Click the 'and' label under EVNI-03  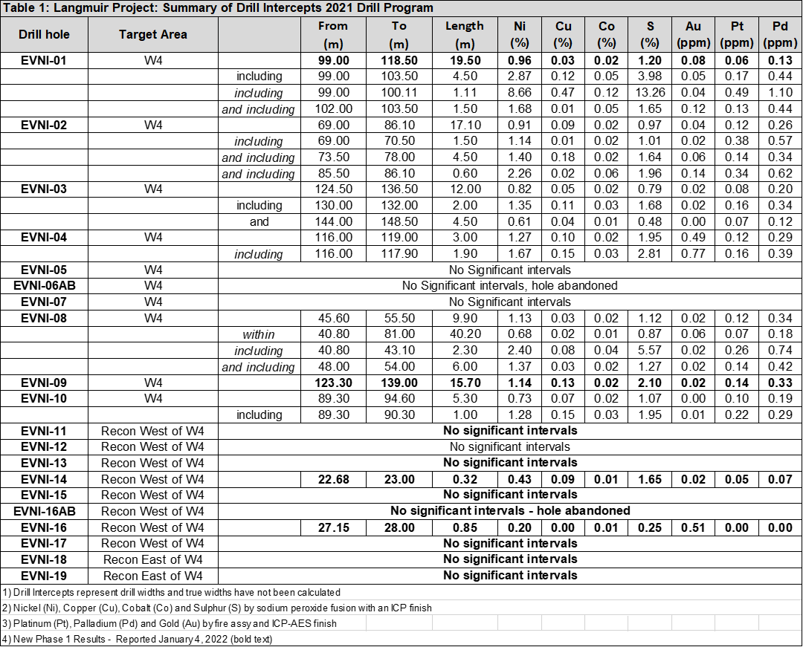tap(259, 221)
